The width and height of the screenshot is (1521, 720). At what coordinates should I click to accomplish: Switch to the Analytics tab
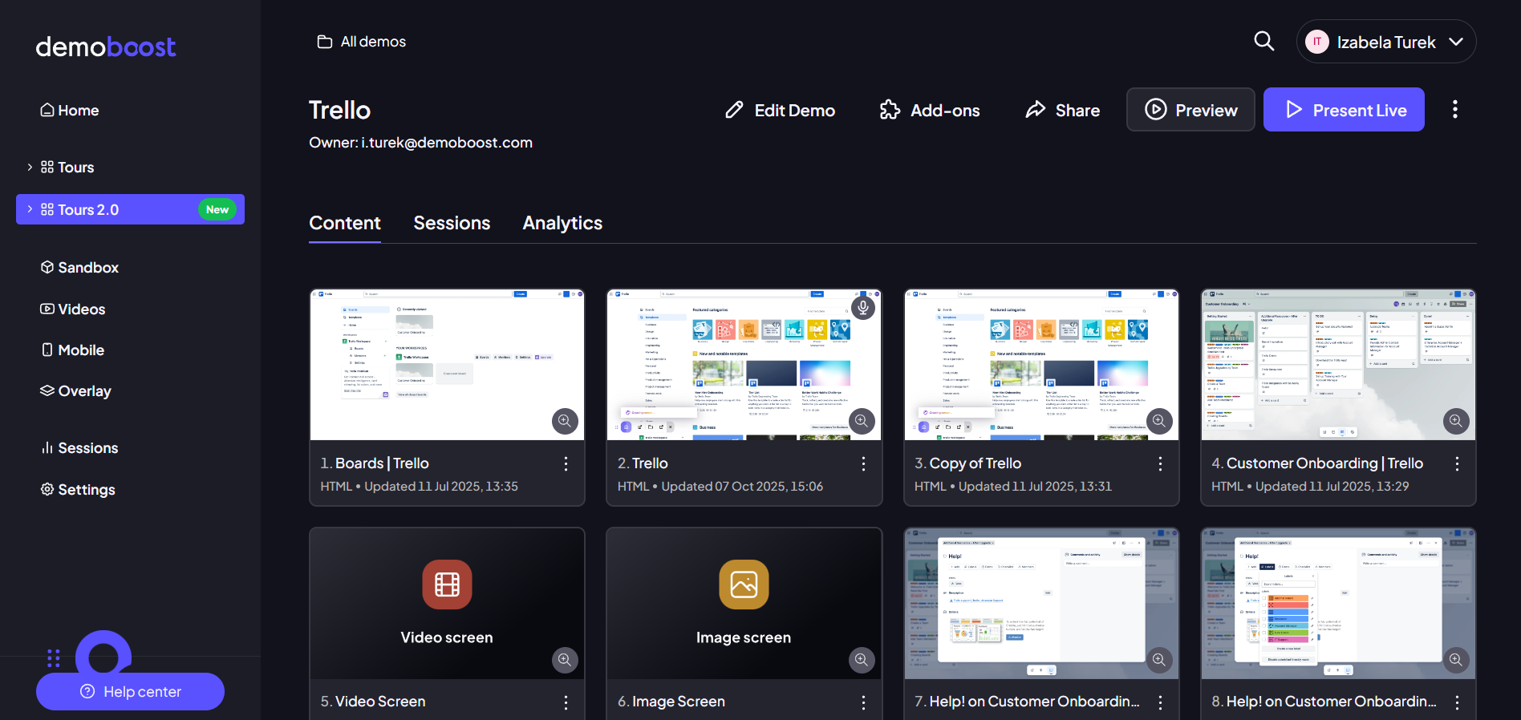[562, 223]
